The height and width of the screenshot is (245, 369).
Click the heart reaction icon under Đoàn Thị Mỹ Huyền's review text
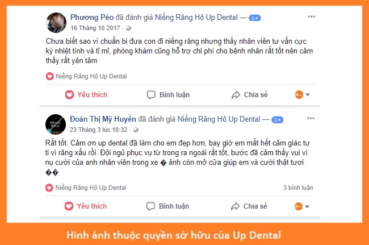(x=49, y=188)
